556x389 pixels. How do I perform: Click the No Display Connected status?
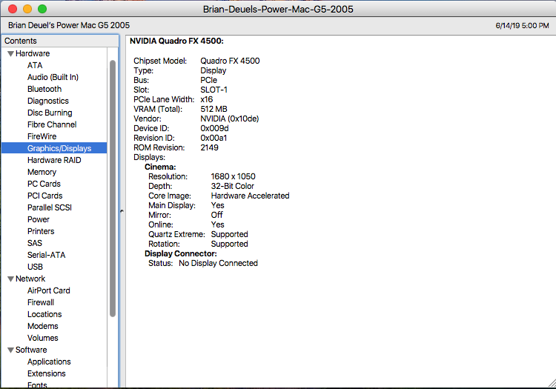coord(219,263)
